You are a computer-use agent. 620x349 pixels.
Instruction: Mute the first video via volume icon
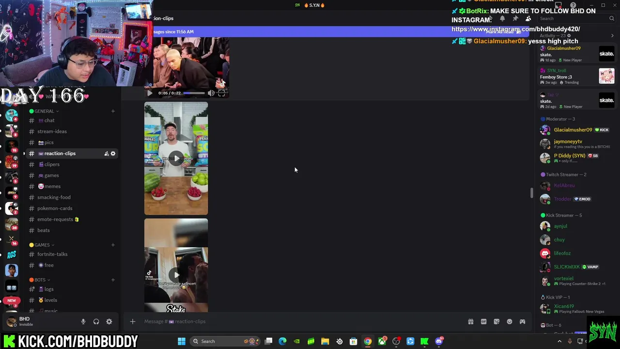point(211,93)
